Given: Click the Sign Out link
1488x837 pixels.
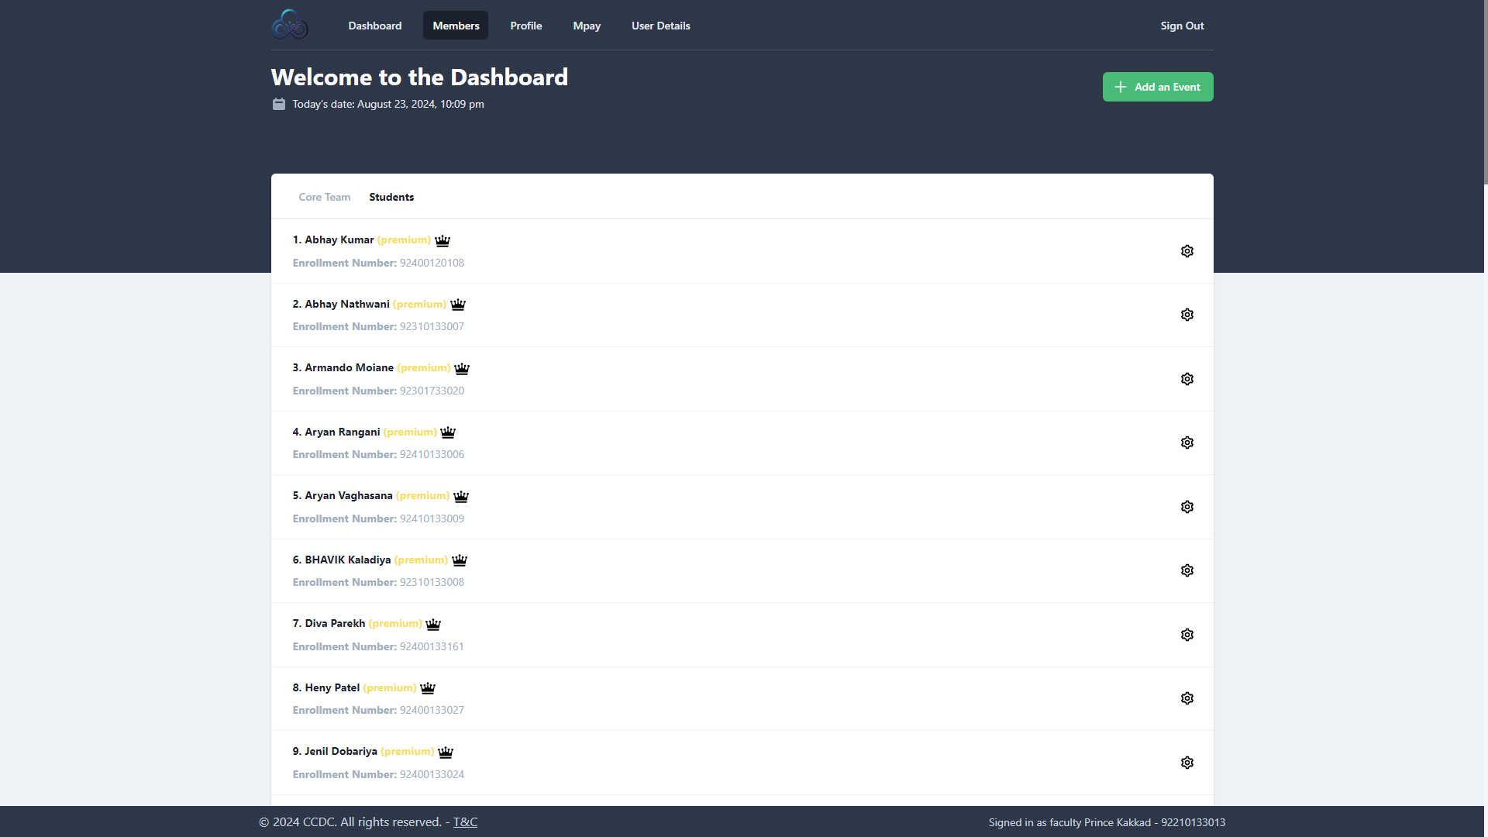Looking at the screenshot, I should [1182, 26].
